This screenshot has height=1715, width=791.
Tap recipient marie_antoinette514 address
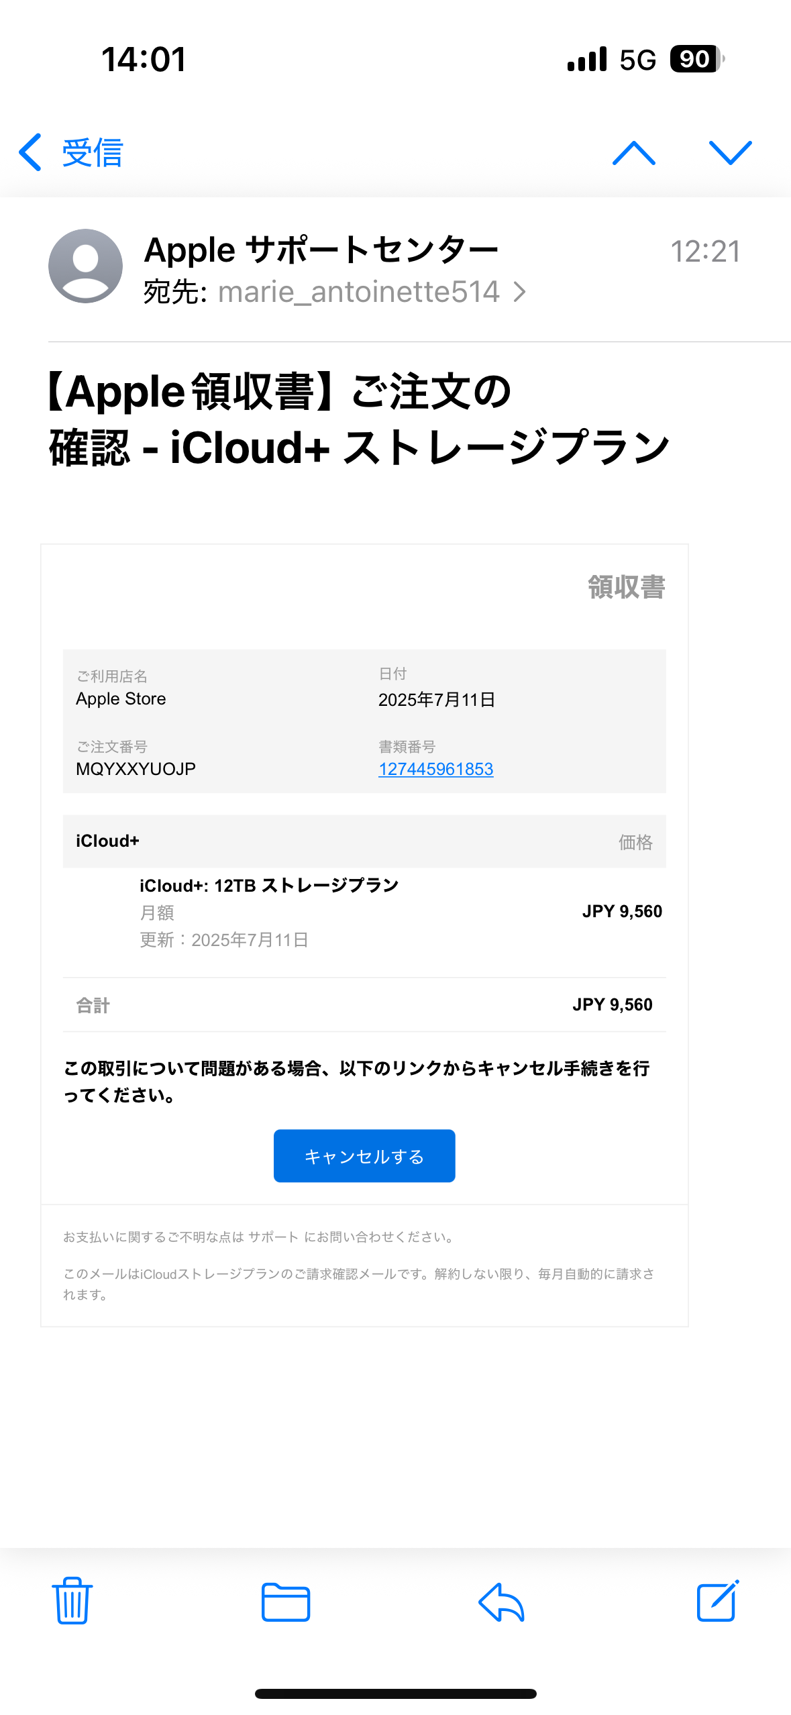pos(358,292)
